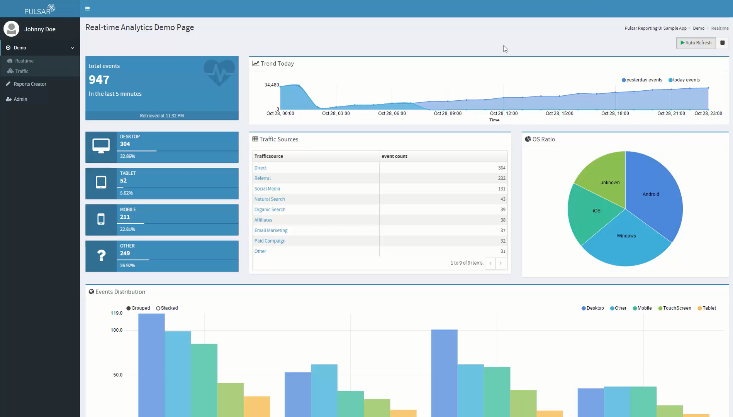This screenshot has width=733, height=417.
Task: Click the Realtime dashboard icon
Action: (10, 61)
